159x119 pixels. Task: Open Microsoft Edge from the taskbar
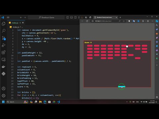(x=45, y=102)
